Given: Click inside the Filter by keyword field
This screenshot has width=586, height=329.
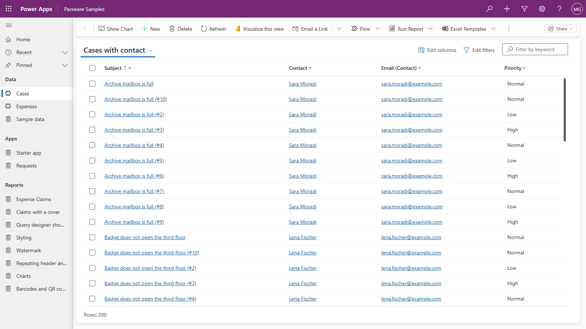Looking at the screenshot, I should pyautogui.click(x=535, y=49).
